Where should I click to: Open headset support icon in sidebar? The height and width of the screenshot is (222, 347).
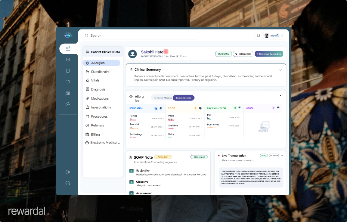(68, 183)
